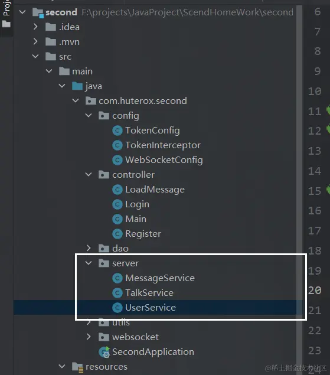Click the TokenConfig class icon
The image size is (330, 375).
coord(117,131)
